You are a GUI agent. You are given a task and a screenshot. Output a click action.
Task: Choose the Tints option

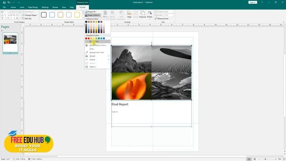[97, 49]
